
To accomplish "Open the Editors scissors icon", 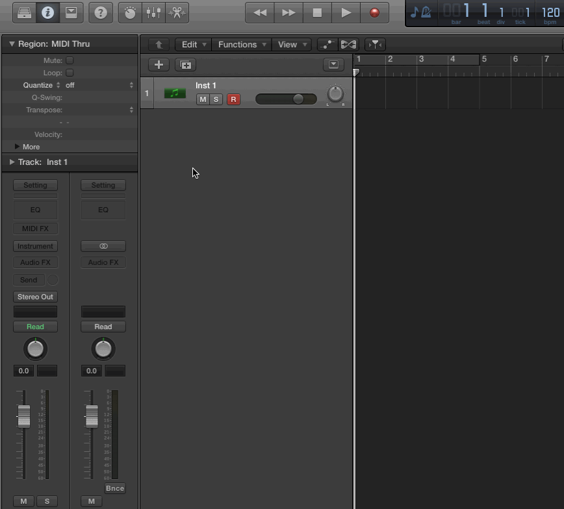I will click(x=176, y=12).
